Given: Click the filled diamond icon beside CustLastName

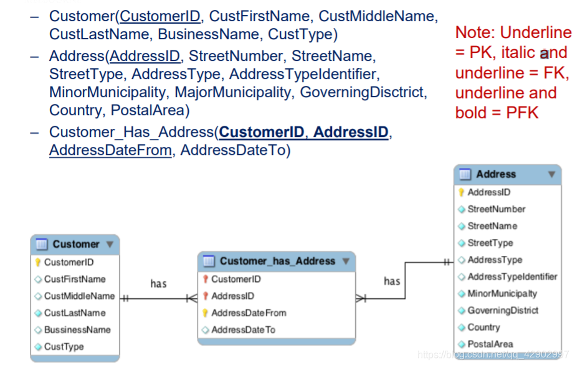Looking at the screenshot, I should coord(38,313).
